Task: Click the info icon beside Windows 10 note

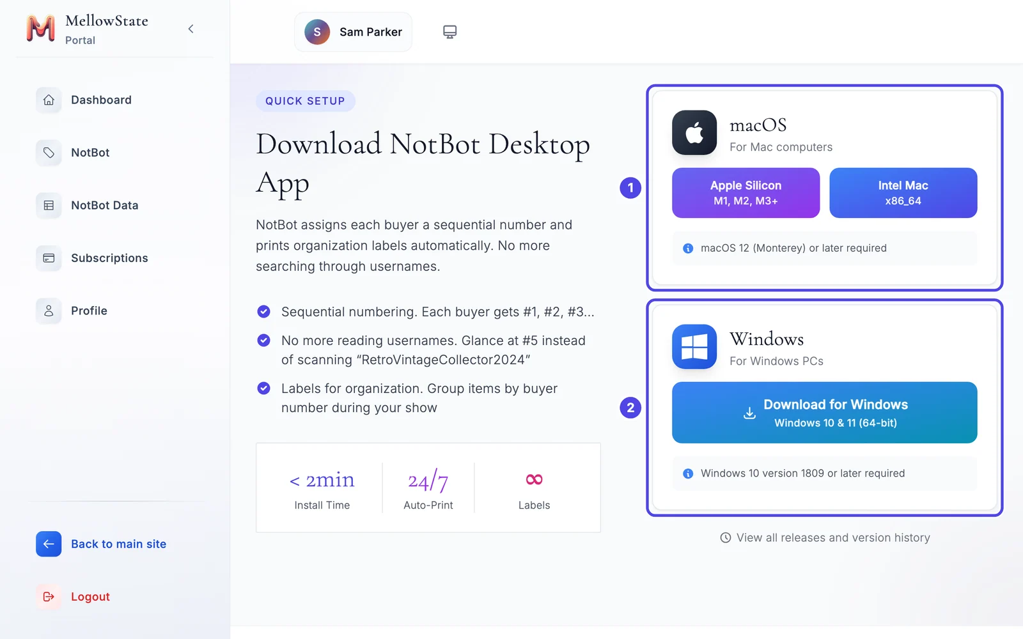Action: 688,473
